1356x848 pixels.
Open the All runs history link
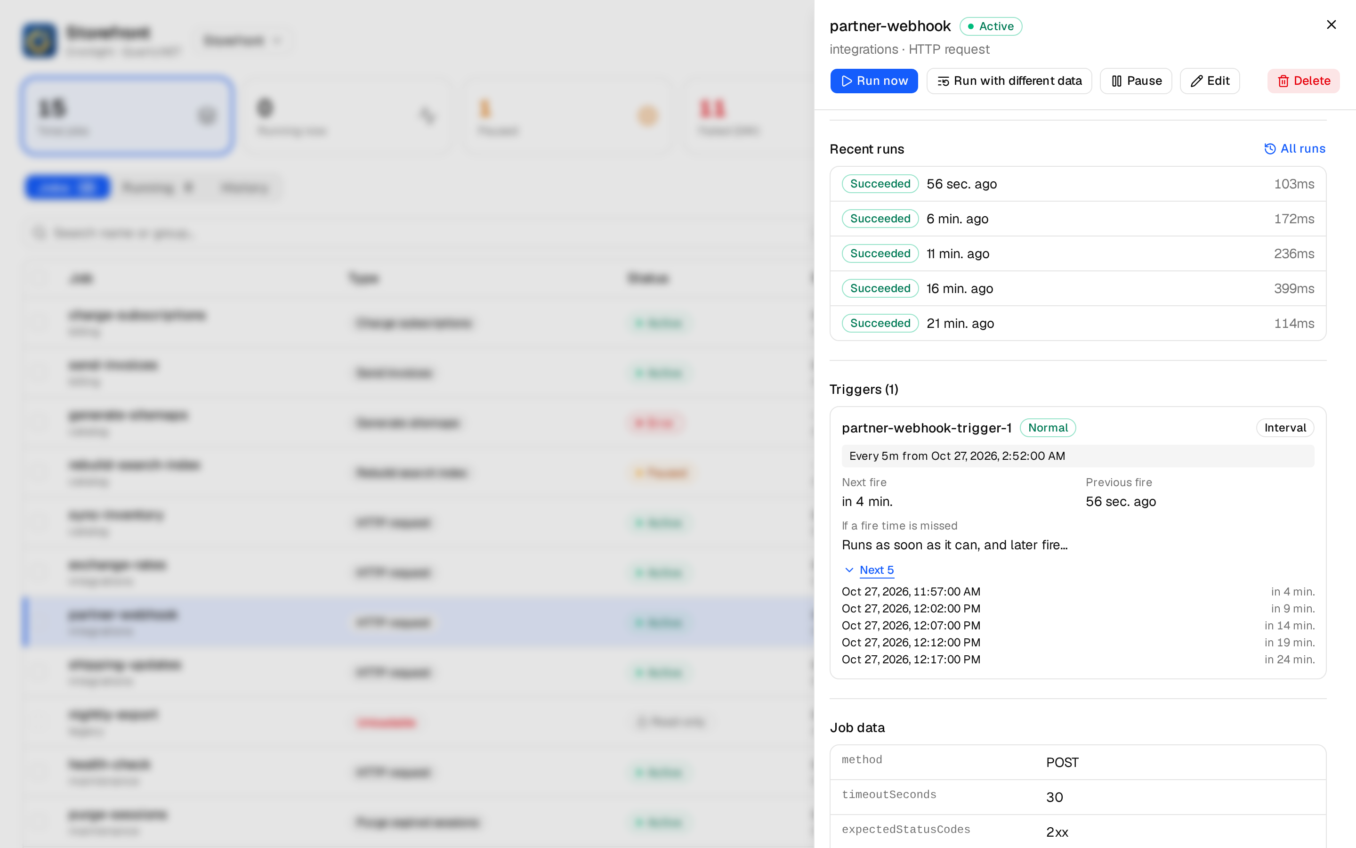(1294, 148)
